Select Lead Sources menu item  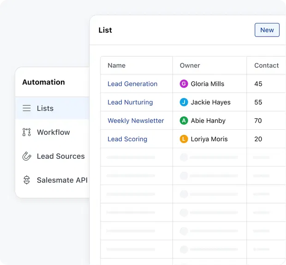(x=60, y=157)
